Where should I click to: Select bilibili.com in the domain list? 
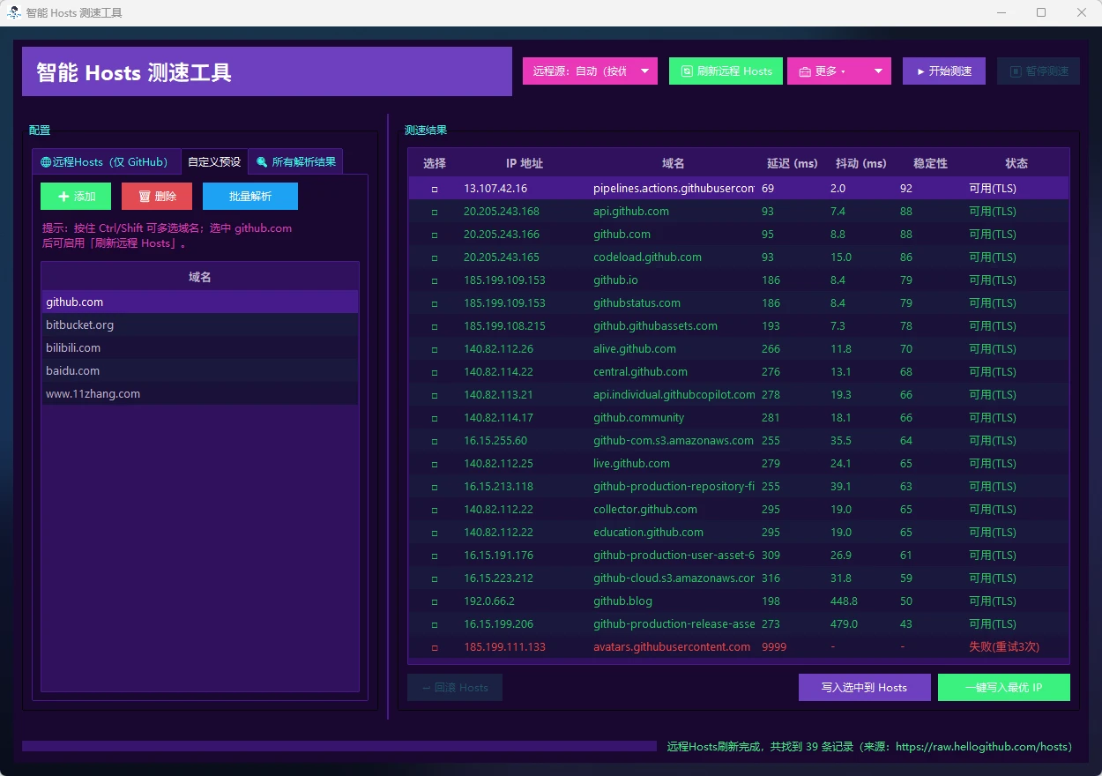pos(200,348)
